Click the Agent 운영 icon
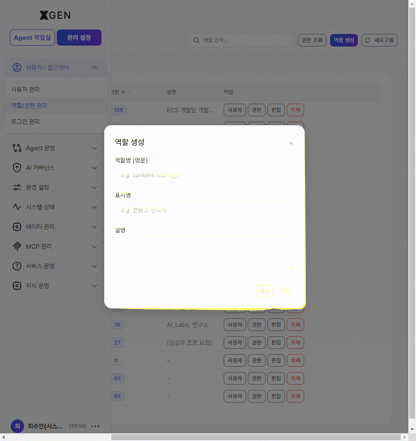The image size is (416, 441). pos(17,148)
